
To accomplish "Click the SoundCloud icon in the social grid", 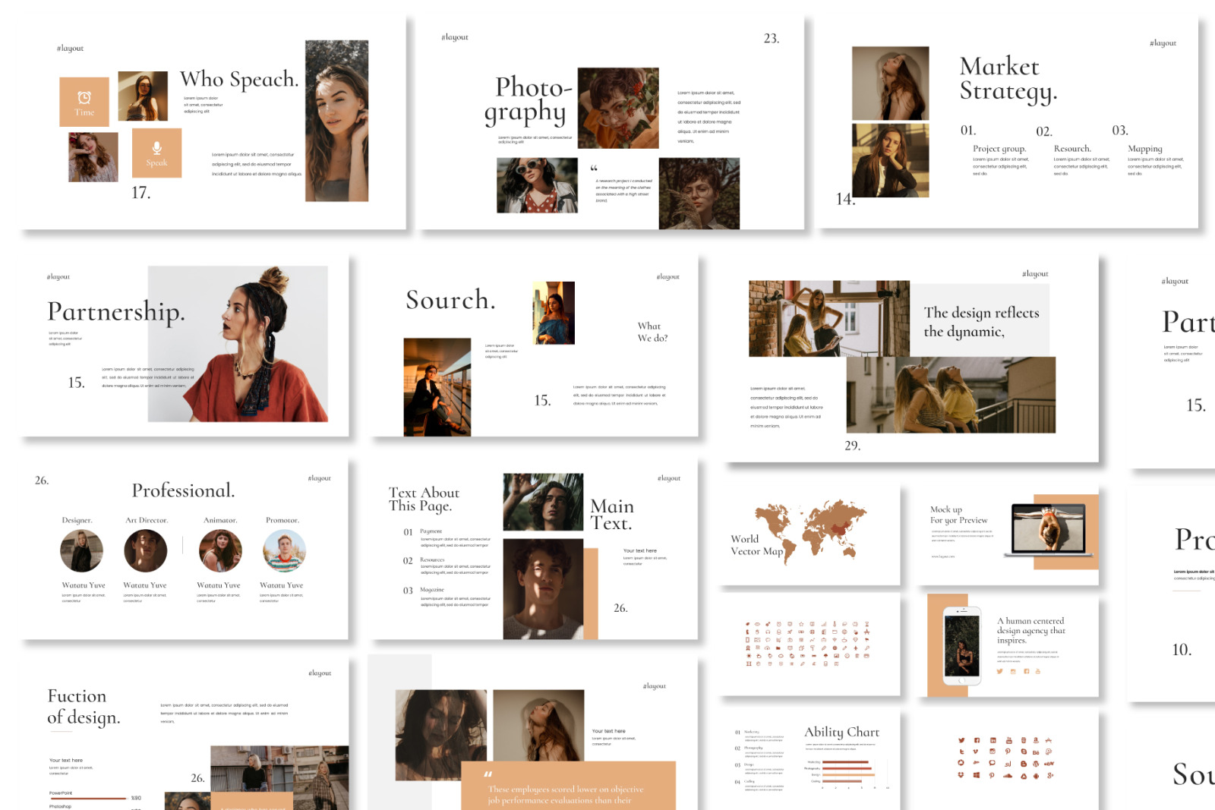I will tap(1008, 776).
